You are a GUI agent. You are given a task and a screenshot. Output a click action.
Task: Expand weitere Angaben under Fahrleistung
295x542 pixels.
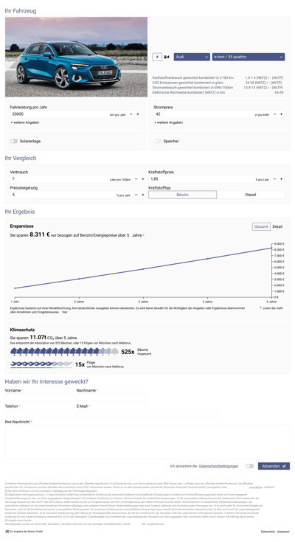(24, 122)
